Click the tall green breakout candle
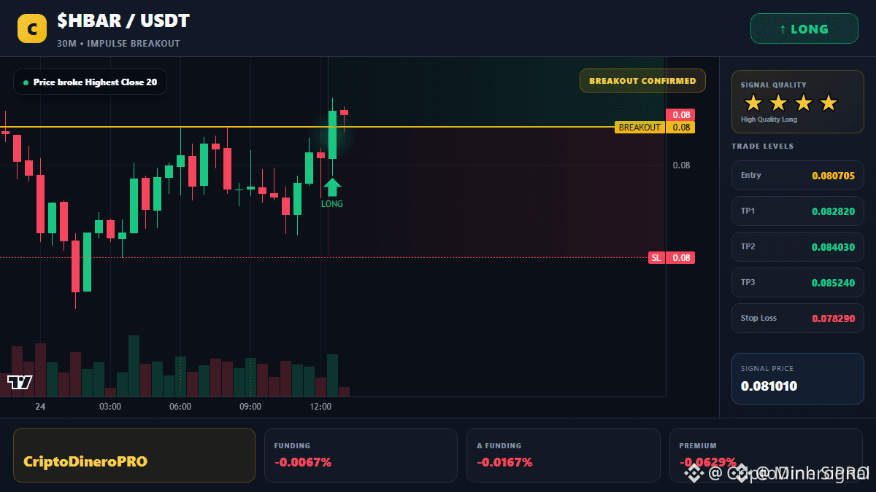This screenshot has height=492, width=876. click(x=332, y=135)
